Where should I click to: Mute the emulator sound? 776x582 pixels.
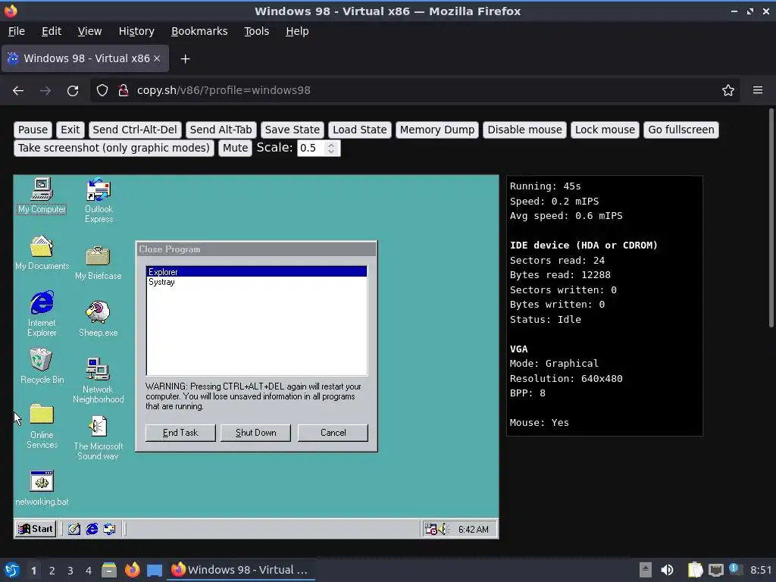235,148
